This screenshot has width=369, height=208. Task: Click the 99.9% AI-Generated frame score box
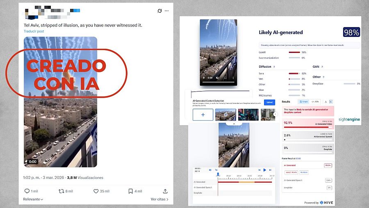click(x=328, y=165)
